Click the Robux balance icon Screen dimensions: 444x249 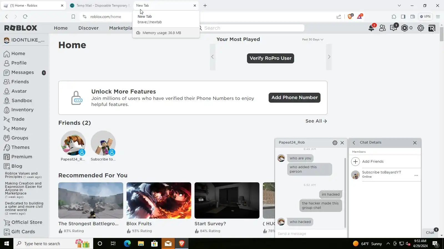click(x=405, y=28)
